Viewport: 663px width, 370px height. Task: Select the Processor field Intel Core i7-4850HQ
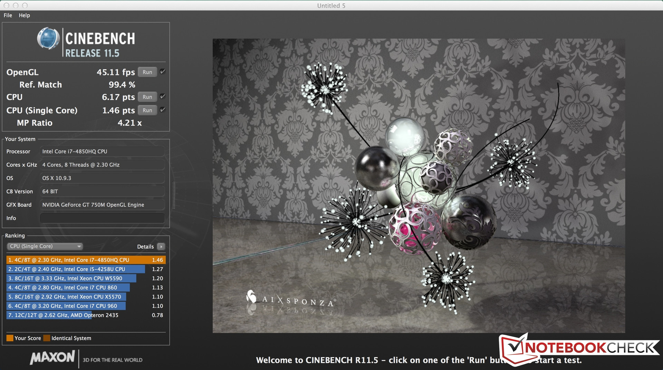pyautogui.click(x=102, y=151)
